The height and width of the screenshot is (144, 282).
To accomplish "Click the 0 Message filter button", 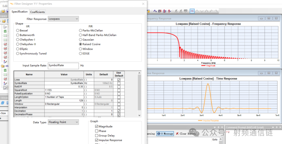I will (x=165, y=134).
